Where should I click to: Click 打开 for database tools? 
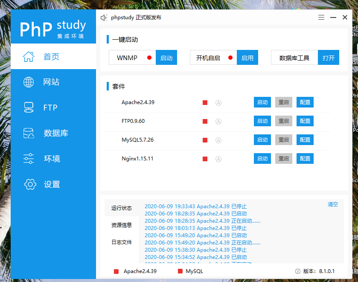(328, 57)
